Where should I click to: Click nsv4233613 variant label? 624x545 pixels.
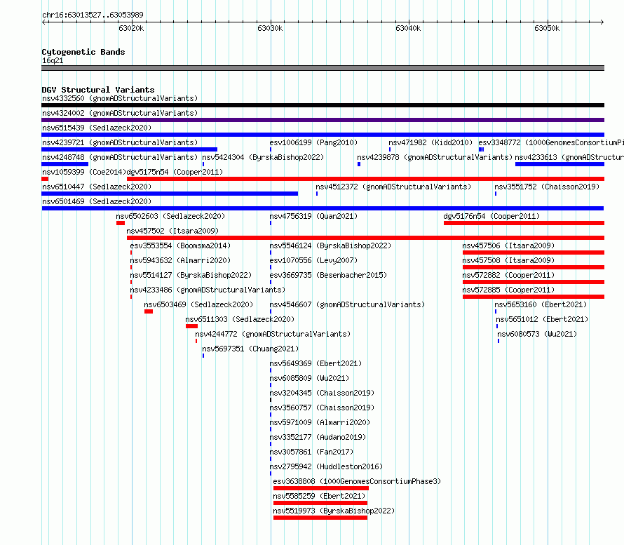[x=569, y=157]
